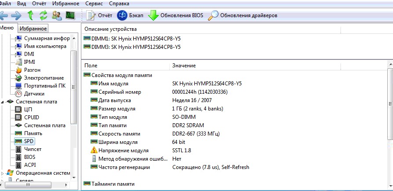Select the Размер модуля row
393x191 pixels.
[156, 109]
